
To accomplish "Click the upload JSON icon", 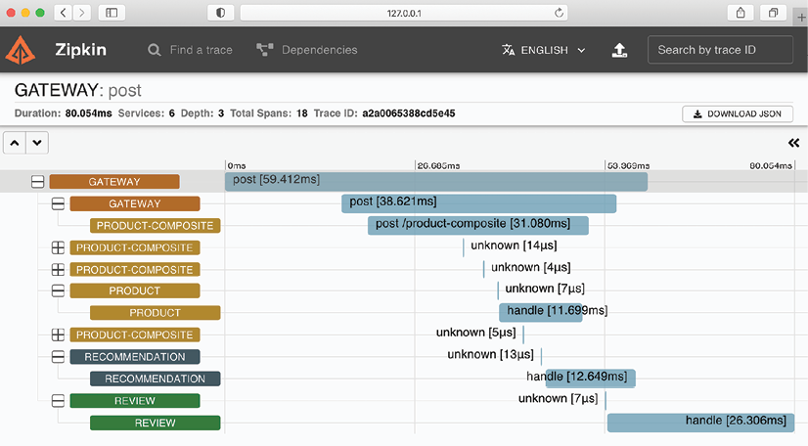I will (x=619, y=50).
